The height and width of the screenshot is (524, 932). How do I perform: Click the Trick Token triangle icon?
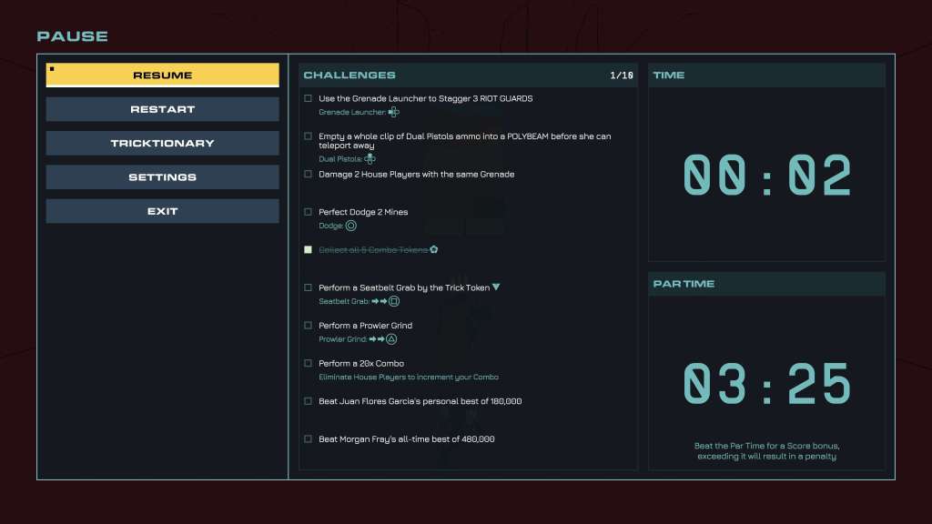[x=496, y=287]
